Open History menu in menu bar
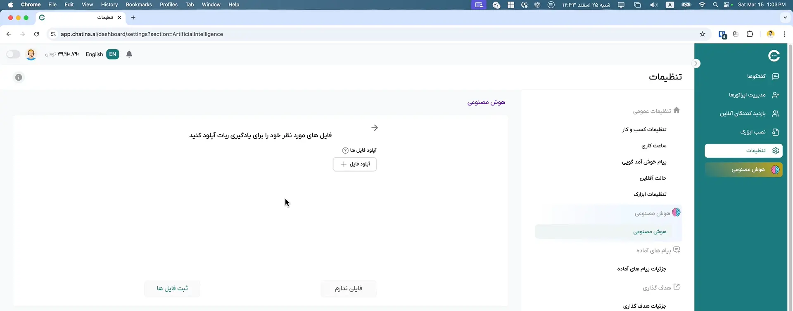The width and height of the screenshot is (793, 311). (x=109, y=5)
